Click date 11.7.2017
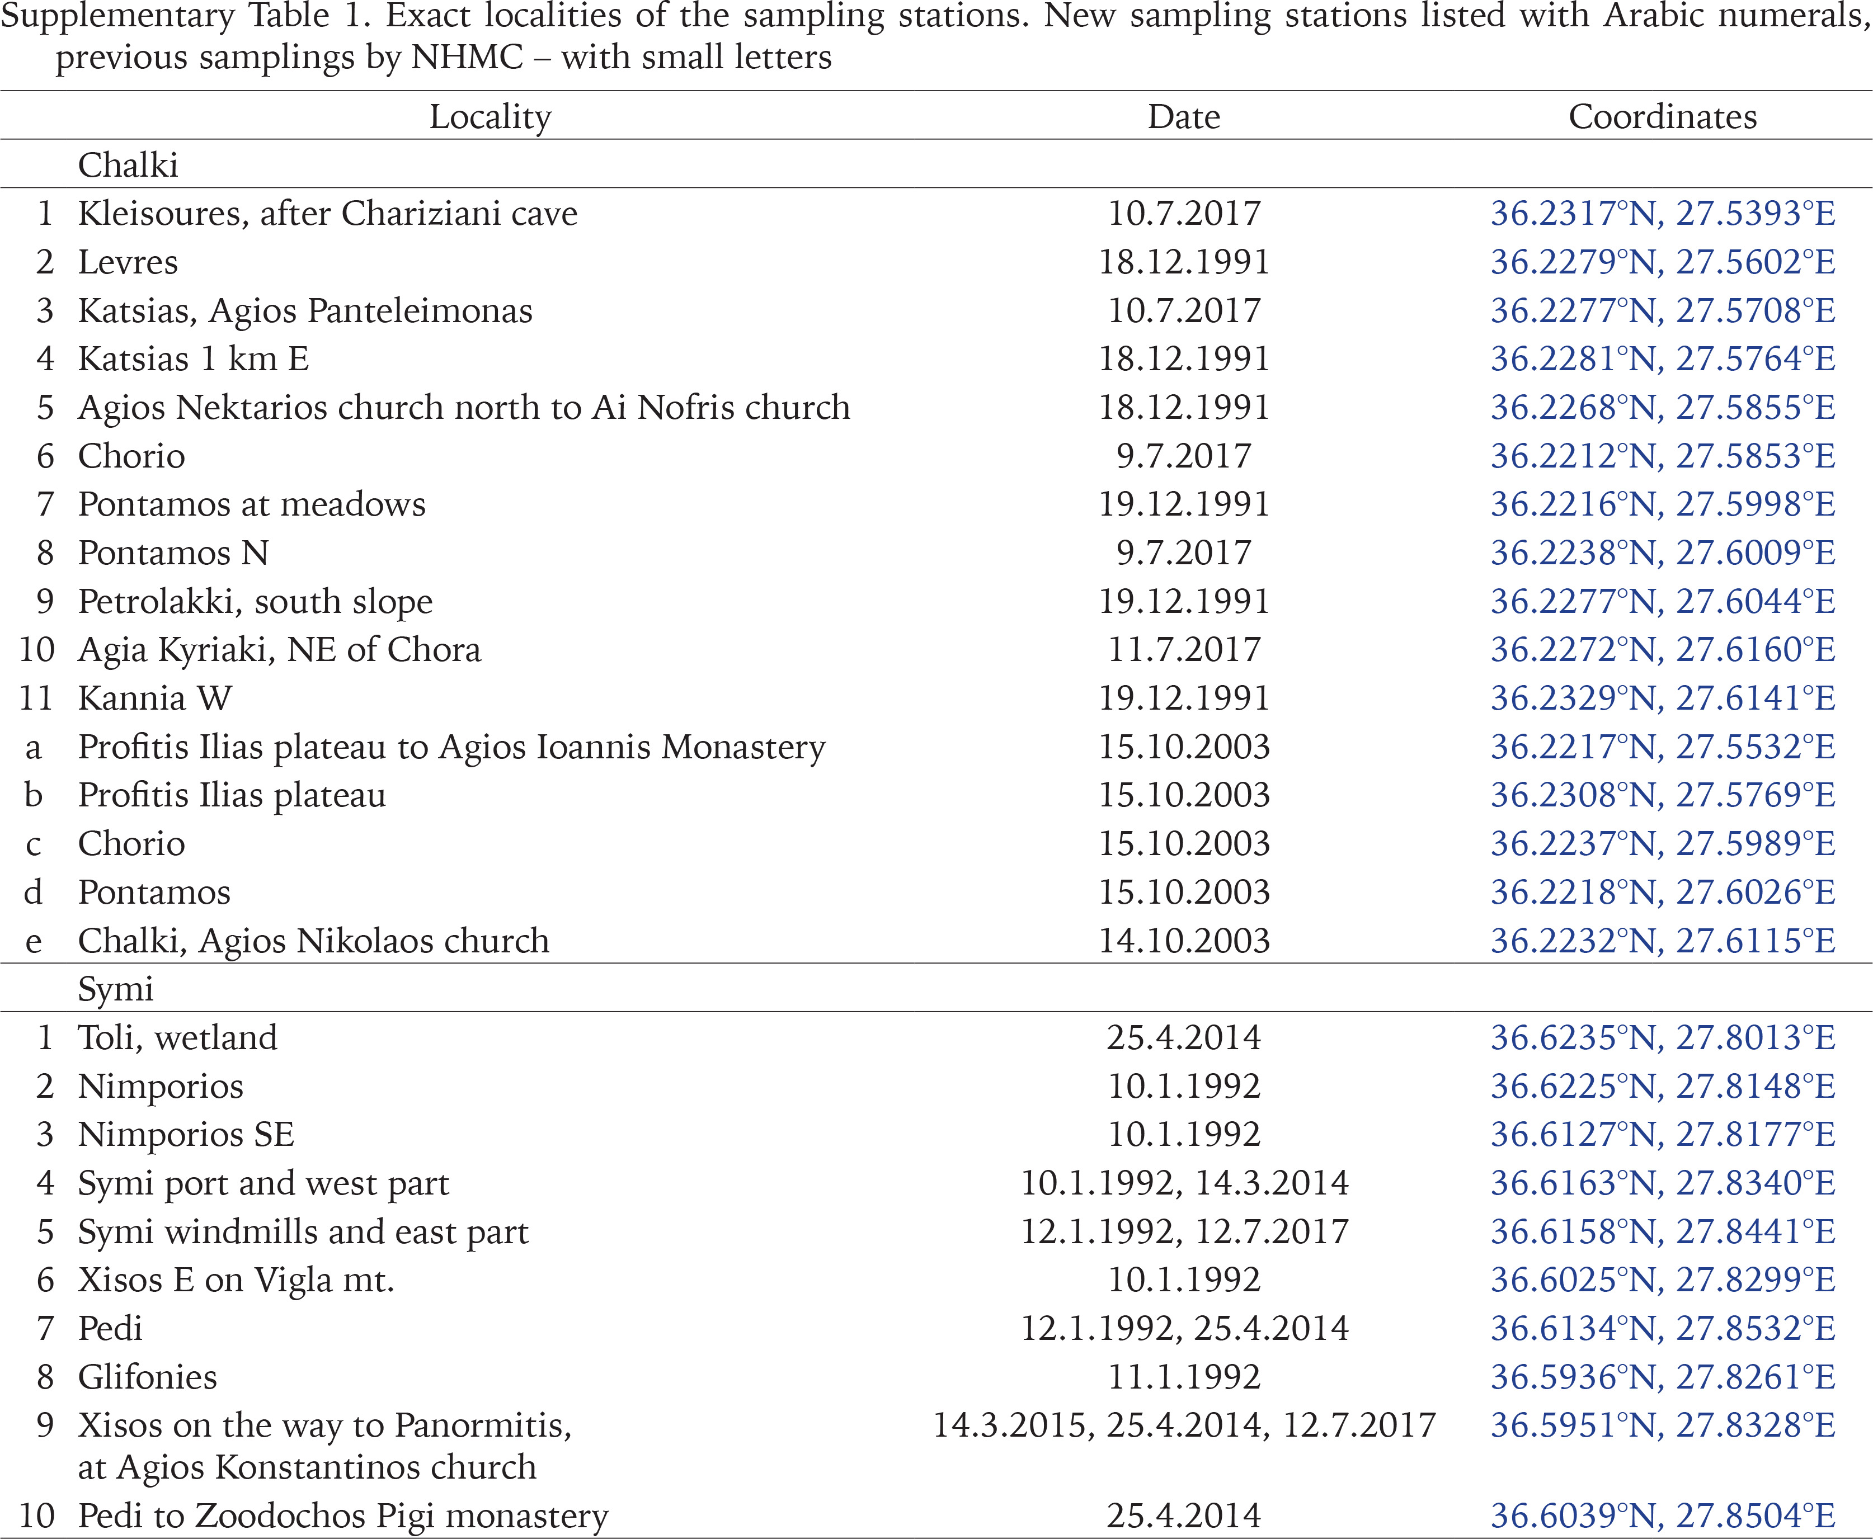This screenshot has width=1873, height=1539. [1184, 650]
